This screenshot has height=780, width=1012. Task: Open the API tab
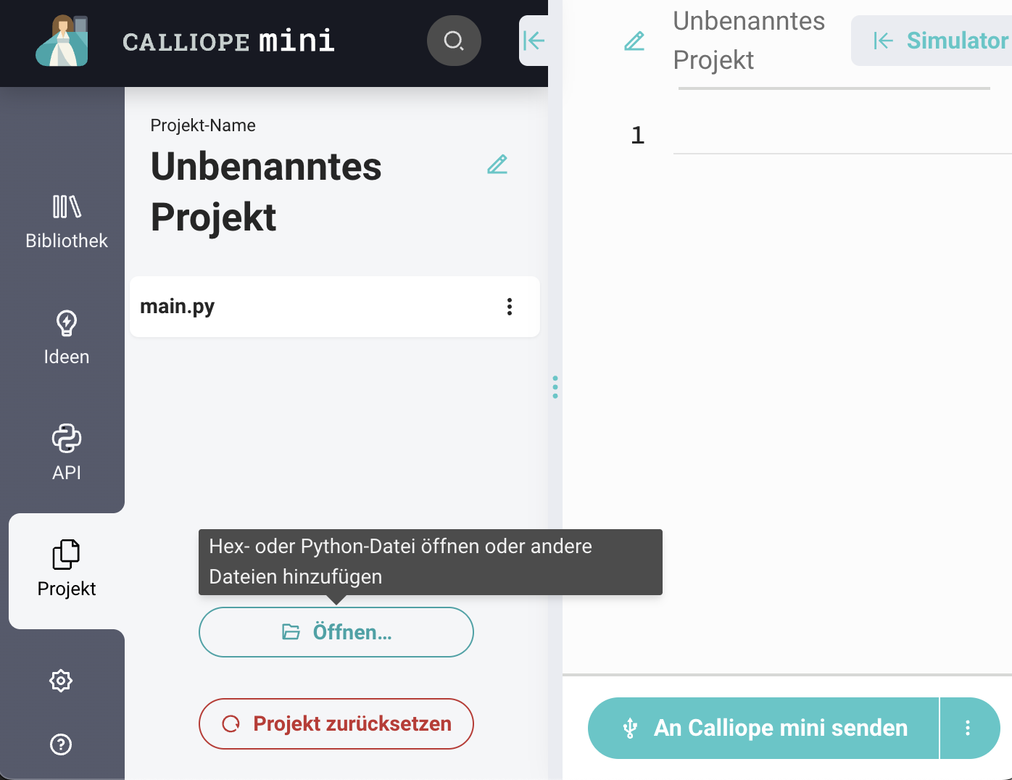(x=67, y=453)
